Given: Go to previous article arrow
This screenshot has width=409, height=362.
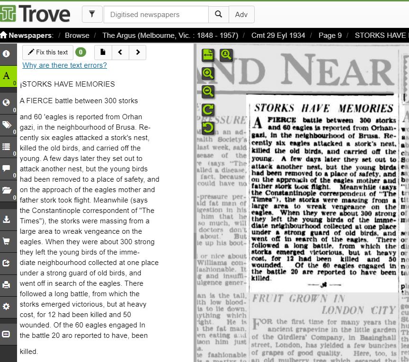Looking at the screenshot, I should [x=120, y=52].
